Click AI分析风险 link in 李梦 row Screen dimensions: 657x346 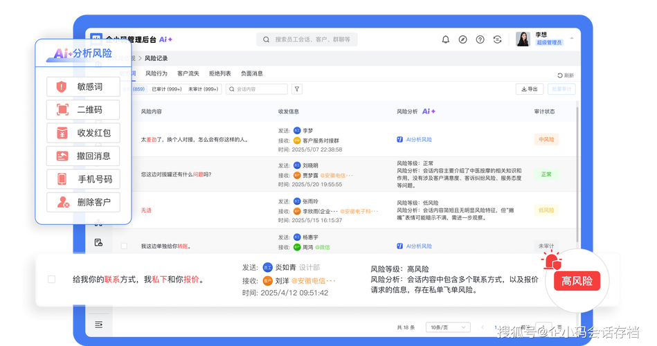click(415, 140)
